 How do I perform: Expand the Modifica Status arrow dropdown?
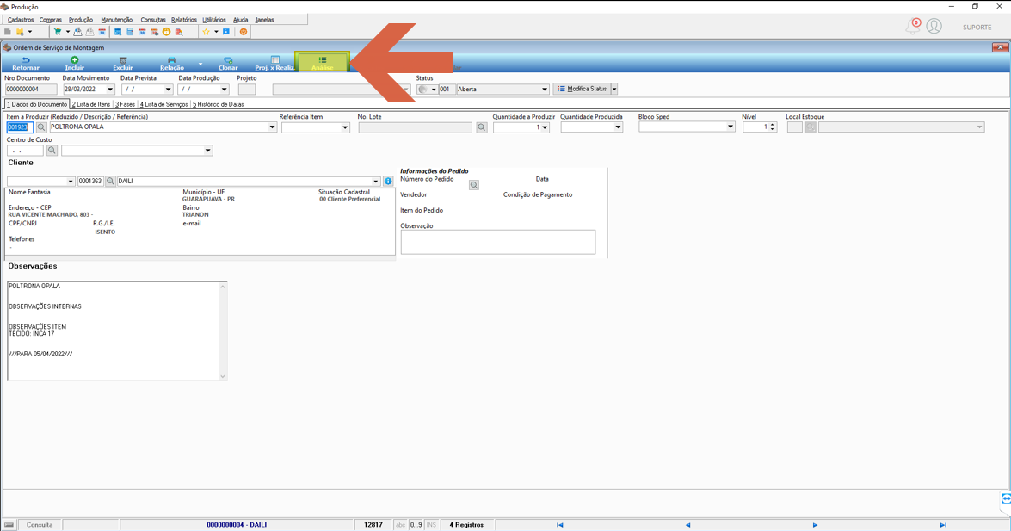pyautogui.click(x=613, y=89)
